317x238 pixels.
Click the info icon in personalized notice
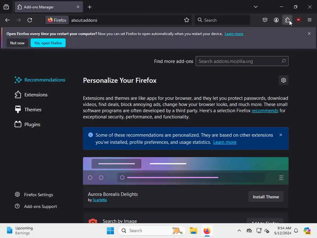(91, 135)
